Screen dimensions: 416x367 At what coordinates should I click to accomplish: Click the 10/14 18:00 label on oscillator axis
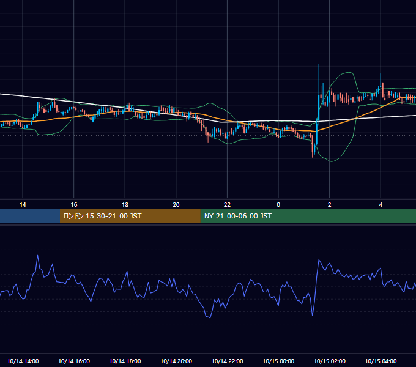point(125,361)
